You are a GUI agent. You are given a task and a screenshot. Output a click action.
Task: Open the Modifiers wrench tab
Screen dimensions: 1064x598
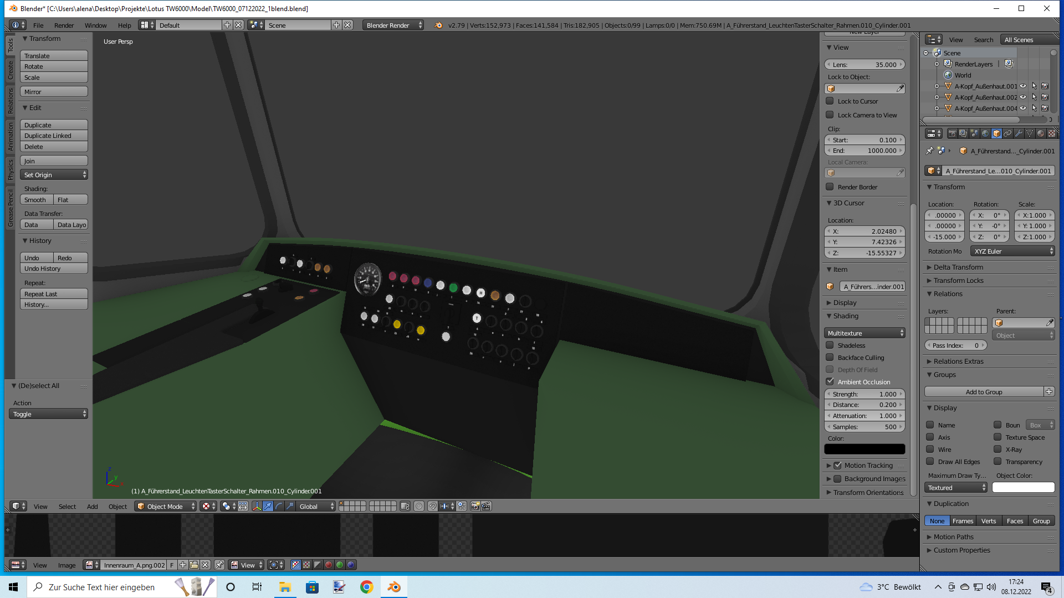pos(1019,133)
